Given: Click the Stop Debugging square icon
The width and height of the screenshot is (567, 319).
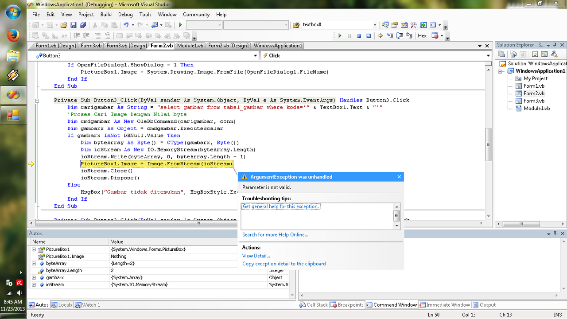Looking at the screenshot, I should [x=359, y=36].
